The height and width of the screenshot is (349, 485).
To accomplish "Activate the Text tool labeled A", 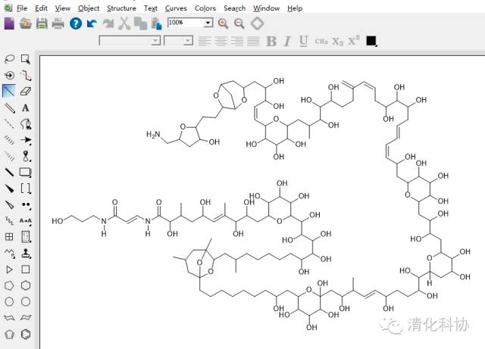I will point(26,108).
